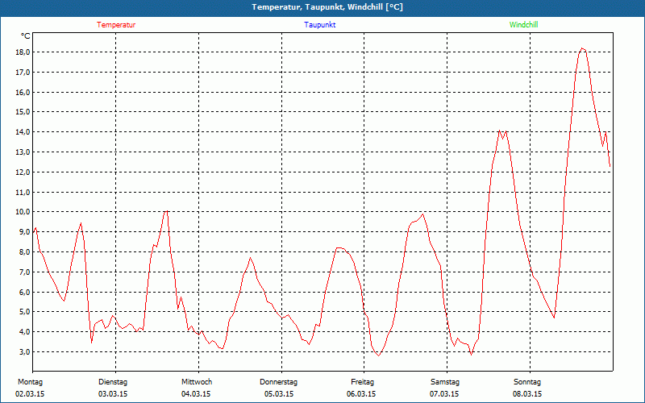Click the 13,0 y-axis value
Viewport: 645px width, 403px height.
coord(23,152)
